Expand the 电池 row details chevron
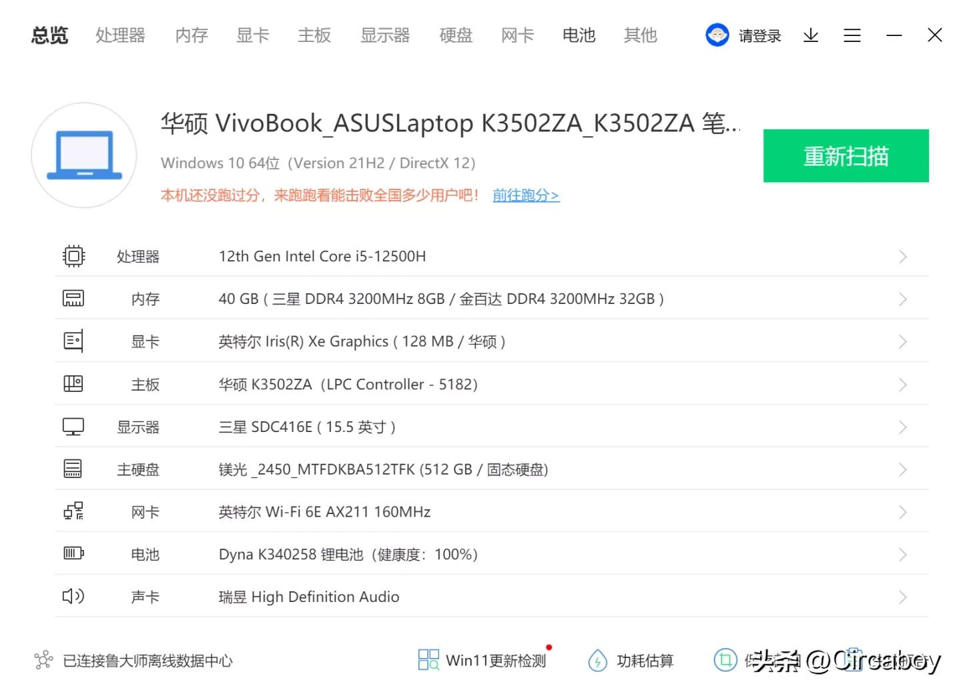The image size is (961, 694). (903, 553)
